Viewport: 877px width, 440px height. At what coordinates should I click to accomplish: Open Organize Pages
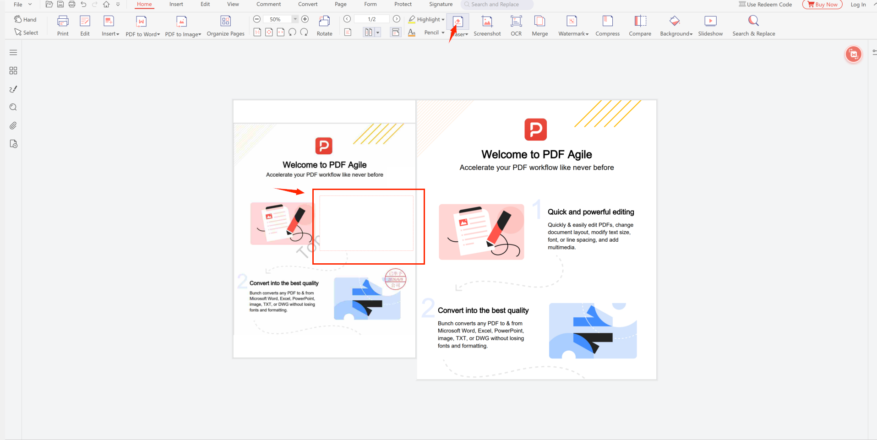pyautogui.click(x=225, y=26)
